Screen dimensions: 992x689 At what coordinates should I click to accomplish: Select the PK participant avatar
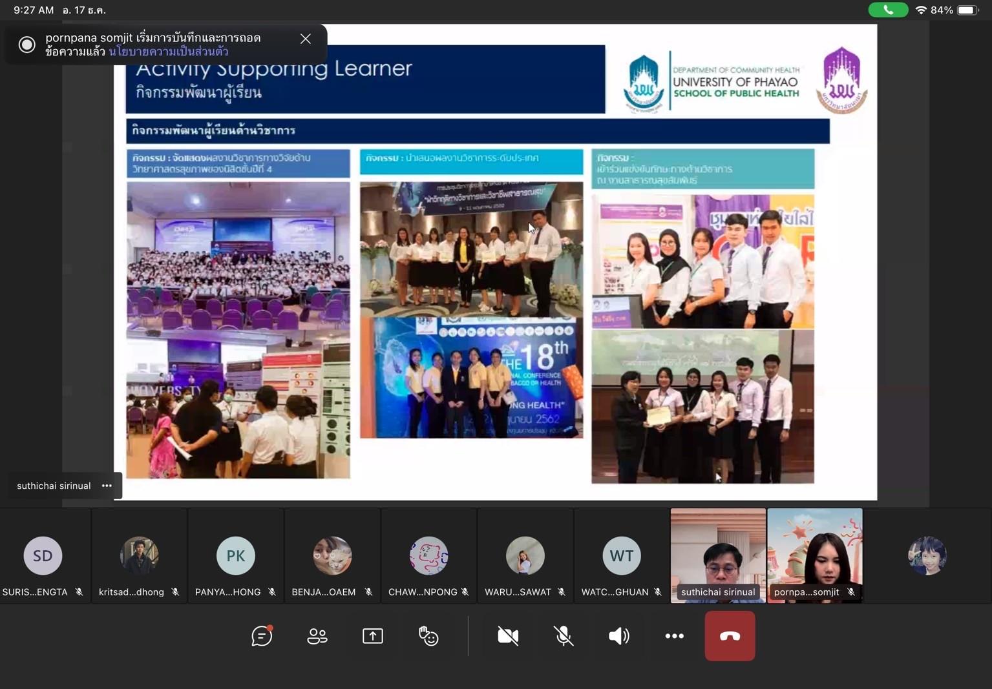[235, 555]
